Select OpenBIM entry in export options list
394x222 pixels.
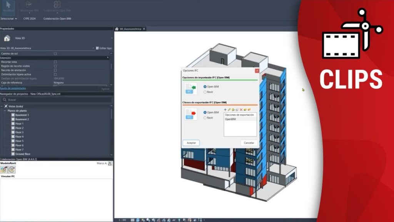231,119
